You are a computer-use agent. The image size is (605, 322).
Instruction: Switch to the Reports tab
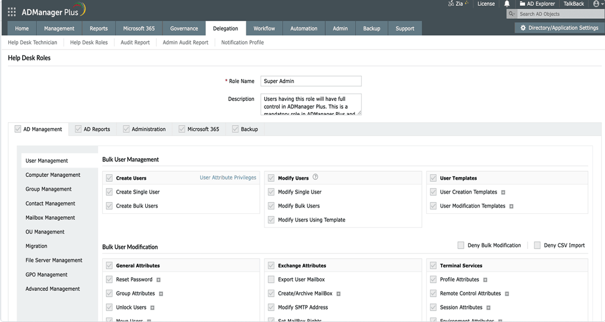click(99, 29)
